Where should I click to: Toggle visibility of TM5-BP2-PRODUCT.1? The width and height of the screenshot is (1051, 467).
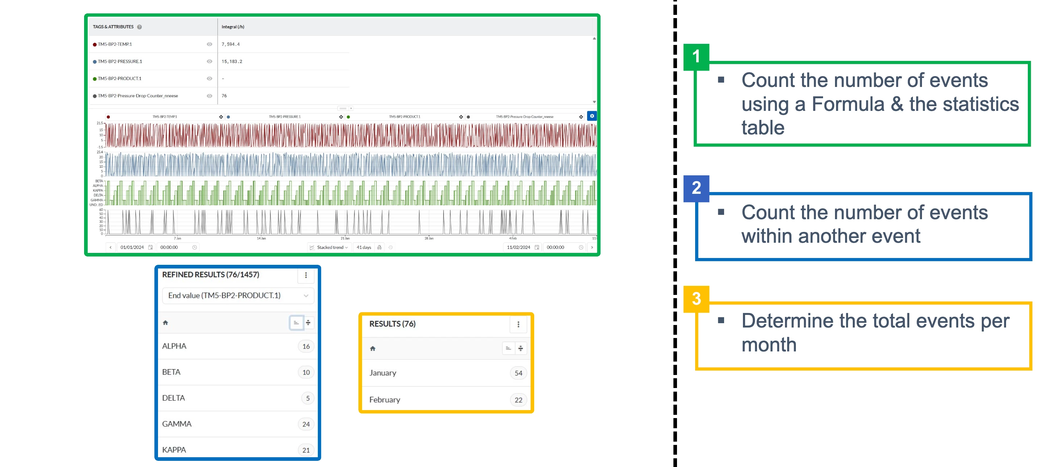coord(209,78)
